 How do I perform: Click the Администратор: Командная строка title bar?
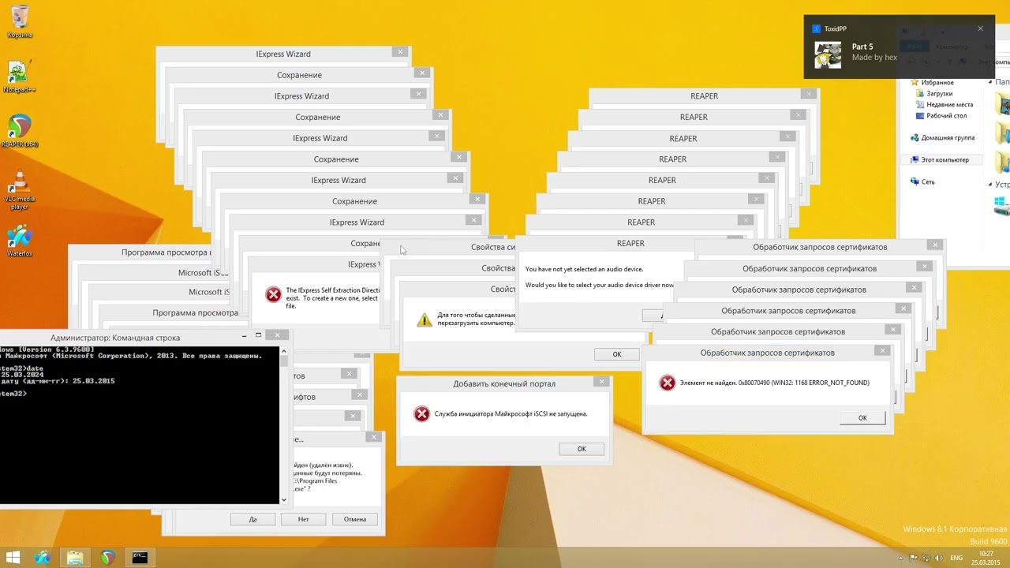coord(115,338)
